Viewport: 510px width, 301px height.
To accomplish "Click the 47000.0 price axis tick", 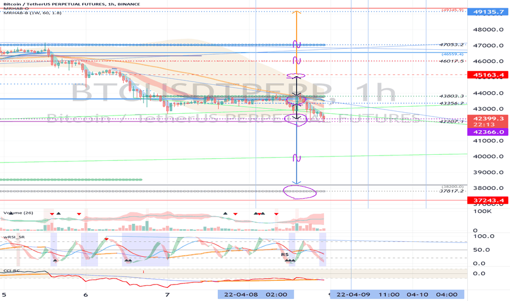I will [x=488, y=45].
